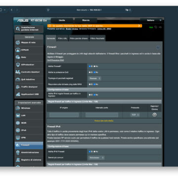Open the AiMesh section icon

tap(18, 50)
